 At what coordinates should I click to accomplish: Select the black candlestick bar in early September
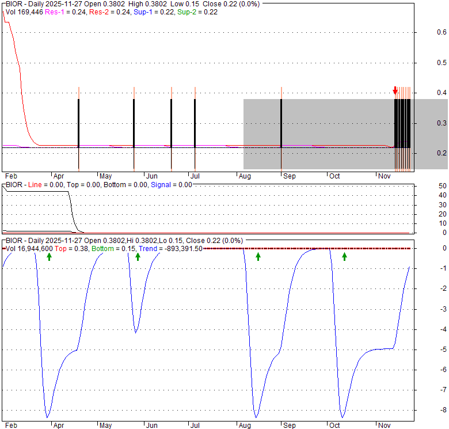[x=281, y=123]
